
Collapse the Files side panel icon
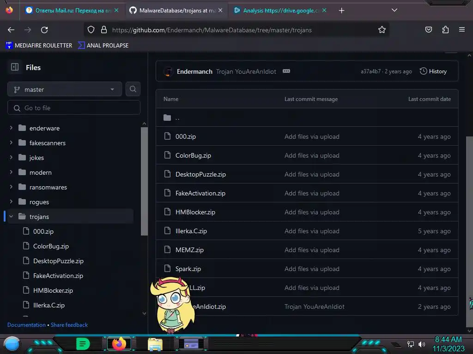click(15, 67)
